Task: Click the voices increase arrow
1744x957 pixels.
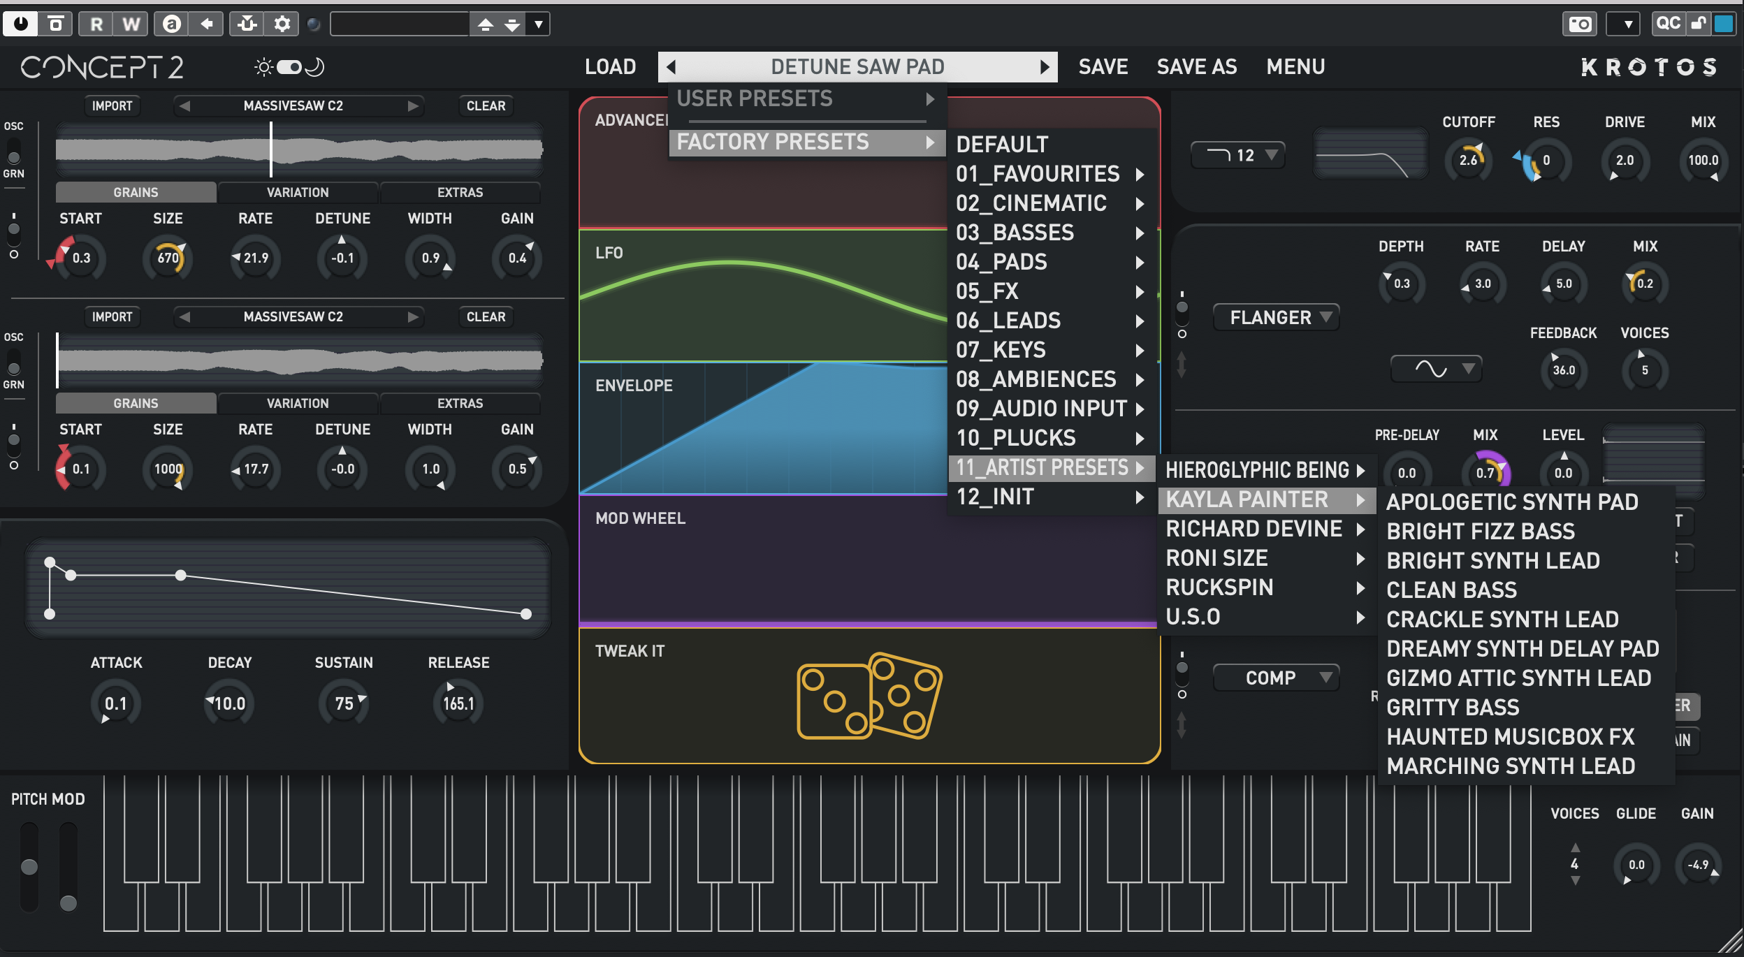Action: point(1575,847)
